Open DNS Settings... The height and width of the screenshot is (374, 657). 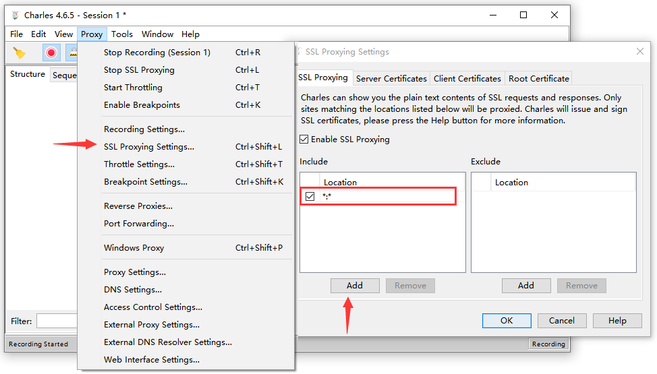pyautogui.click(x=186, y=290)
